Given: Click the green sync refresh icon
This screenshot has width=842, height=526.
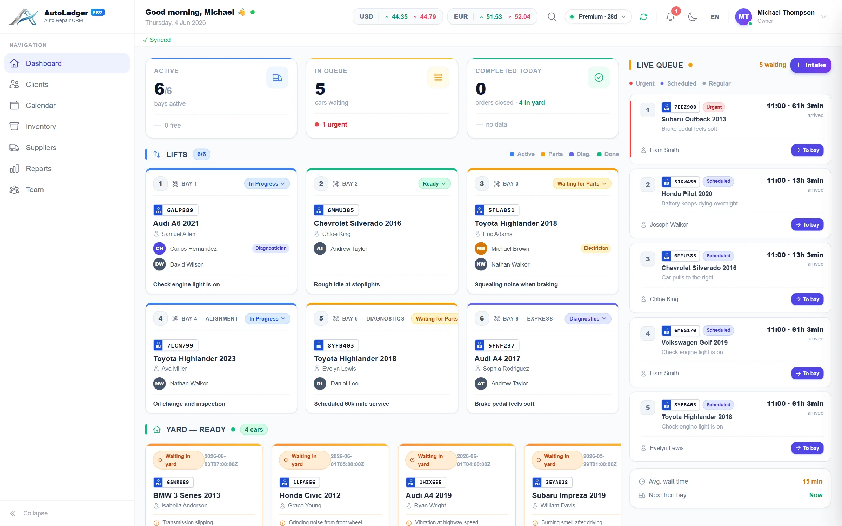Looking at the screenshot, I should point(643,17).
